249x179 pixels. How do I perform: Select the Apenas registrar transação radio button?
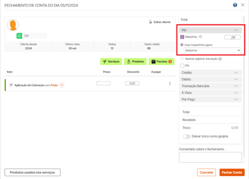tap(182, 59)
